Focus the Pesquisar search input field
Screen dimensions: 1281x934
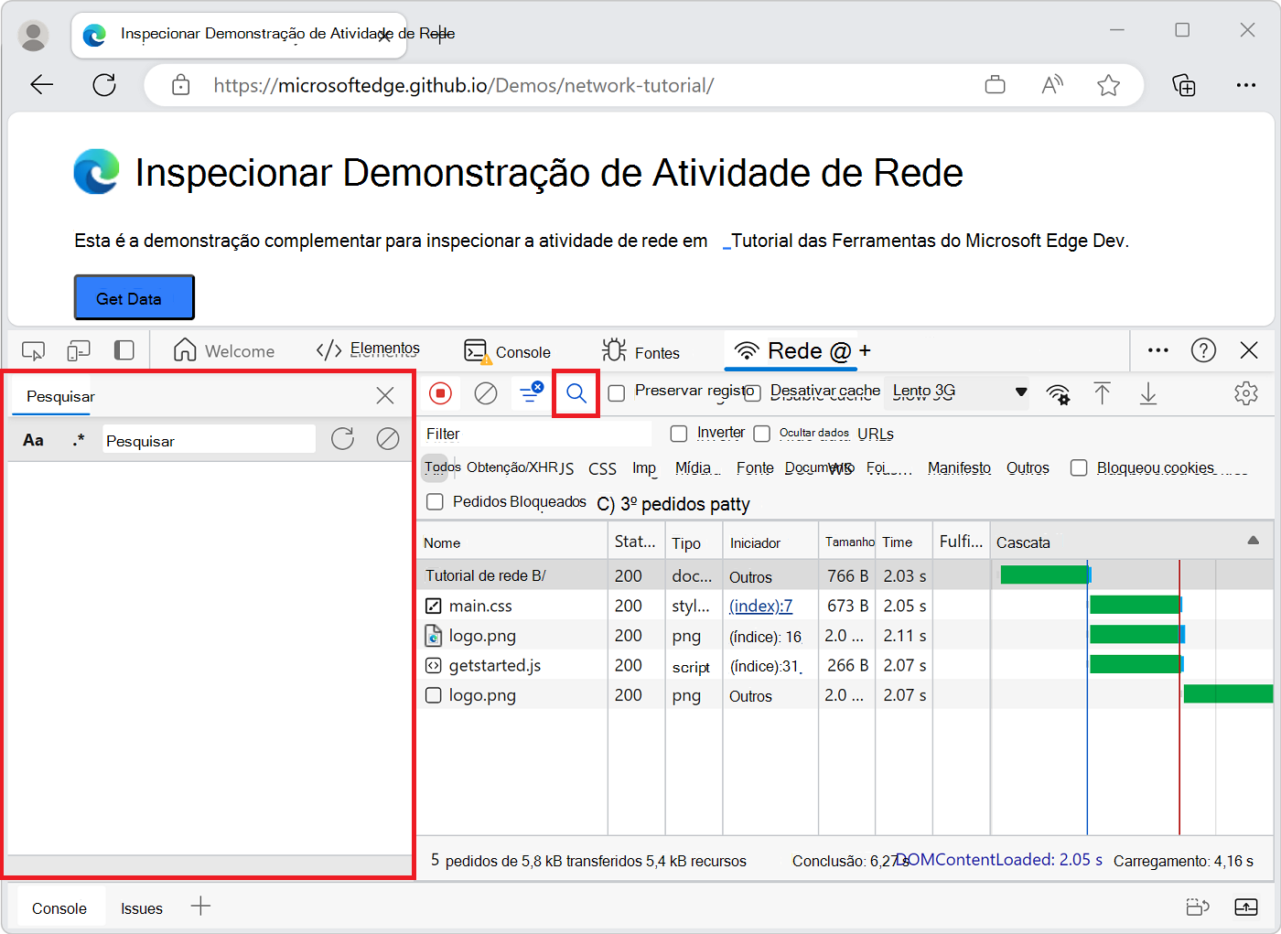[209, 440]
